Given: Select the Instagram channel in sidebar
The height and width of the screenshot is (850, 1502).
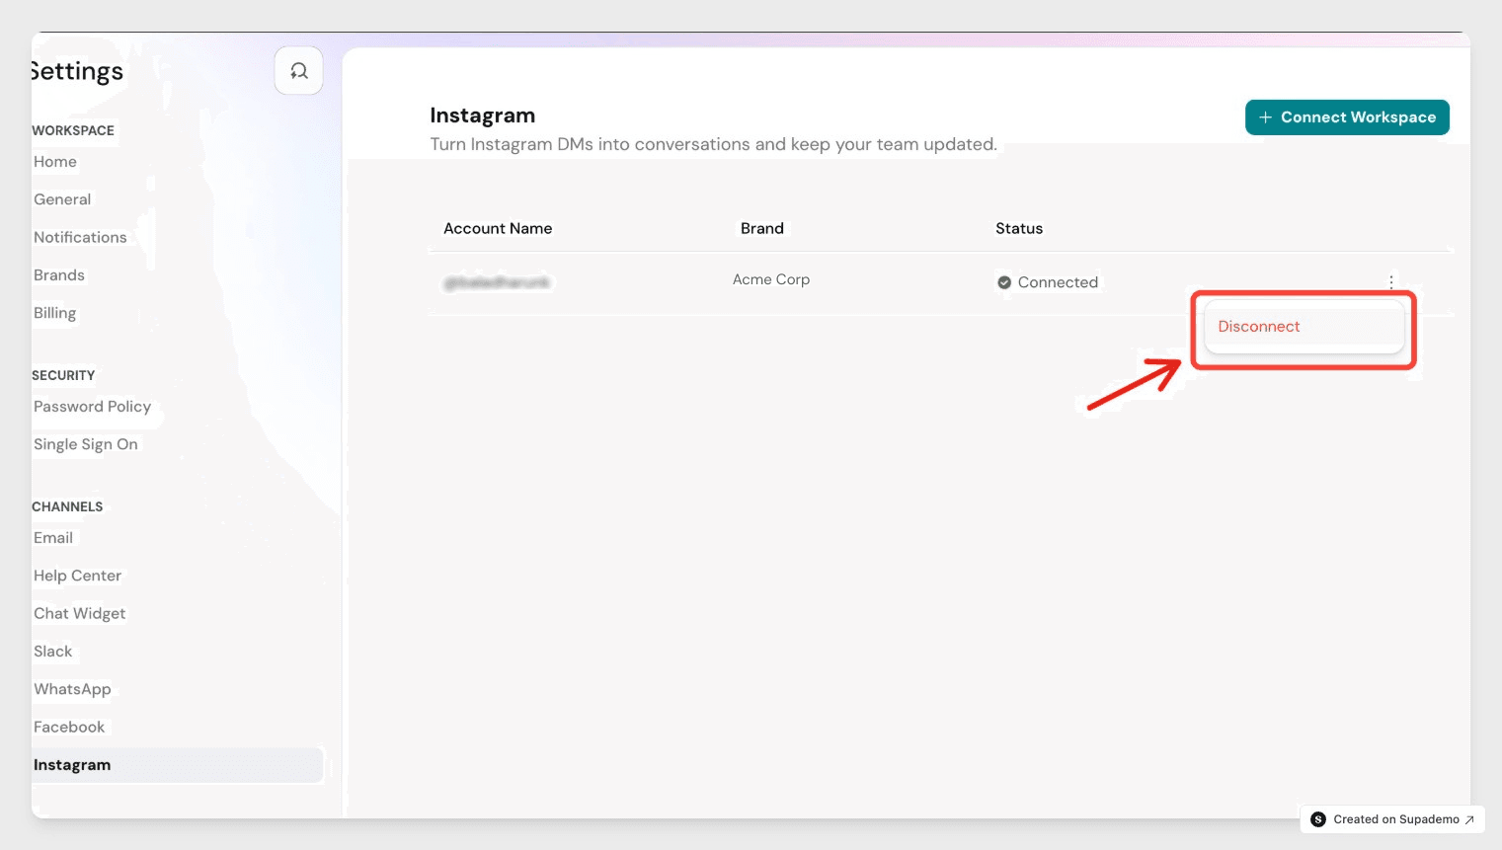Looking at the screenshot, I should coord(177,765).
